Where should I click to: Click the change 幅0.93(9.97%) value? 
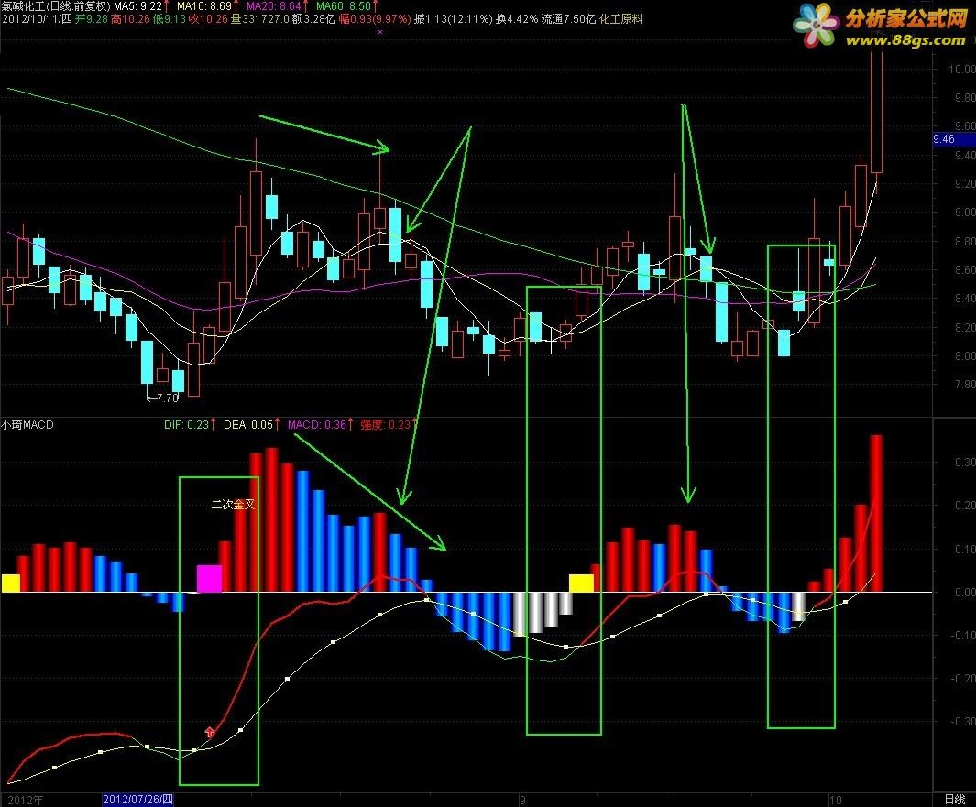coord(375,19)
